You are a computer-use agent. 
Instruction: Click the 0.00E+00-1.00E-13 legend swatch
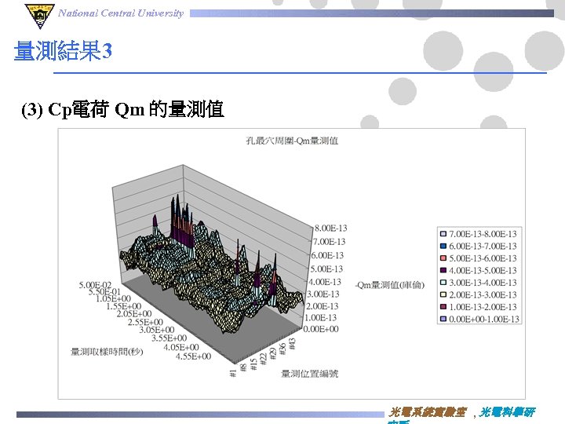pyautogui.click(x=443, y=319)
